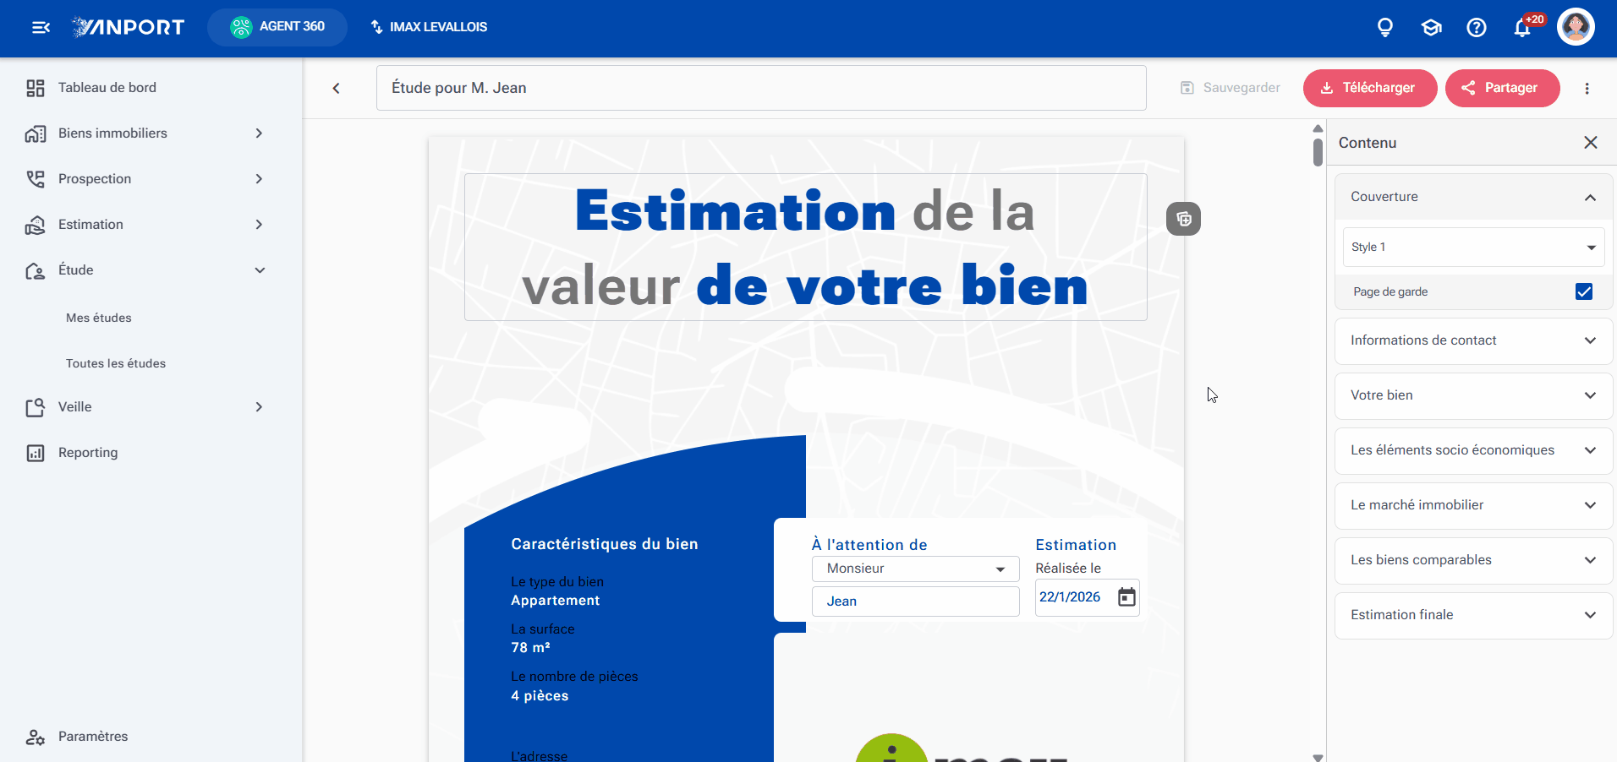This screenshot has width=1617, height=762.
Task: Expand Informations de contact section
Action: [x=1474, y=340]
